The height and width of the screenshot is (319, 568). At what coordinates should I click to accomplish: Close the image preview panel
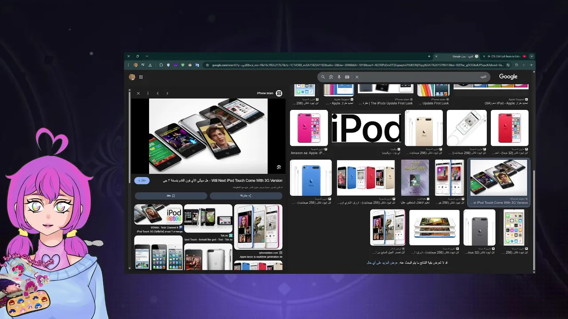point(138,93)
